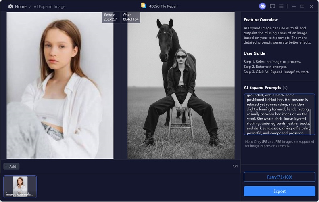Viewport: 319px width, 202px height.
Task: Click the User Guide heading
Action: click(x=254, y=53)
